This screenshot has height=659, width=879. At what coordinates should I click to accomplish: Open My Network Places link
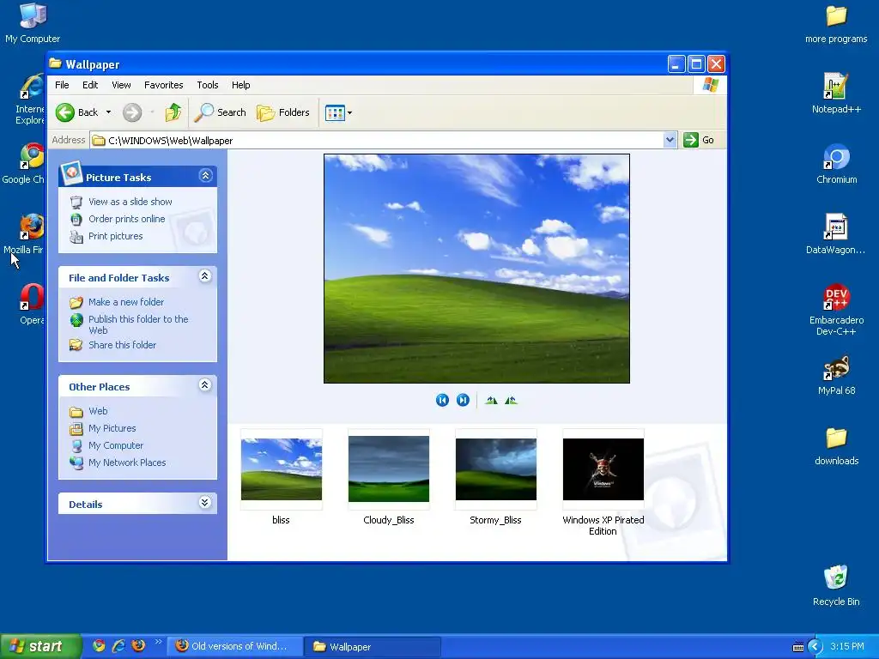pyautogui.click(x=127, y=463)
